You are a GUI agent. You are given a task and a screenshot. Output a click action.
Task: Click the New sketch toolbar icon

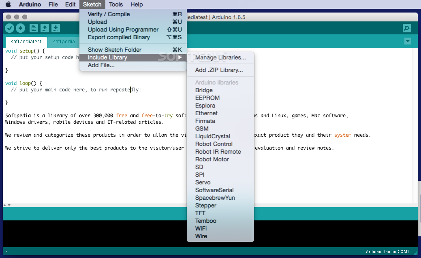tap(34, 28)
